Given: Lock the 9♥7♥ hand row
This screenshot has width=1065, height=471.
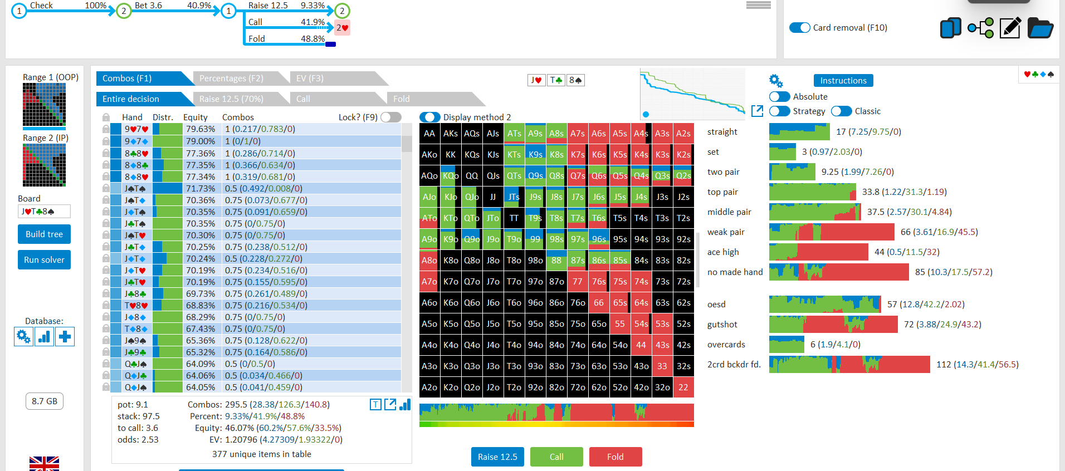Looking at the screenshot, I should click(x=106, y=129).
